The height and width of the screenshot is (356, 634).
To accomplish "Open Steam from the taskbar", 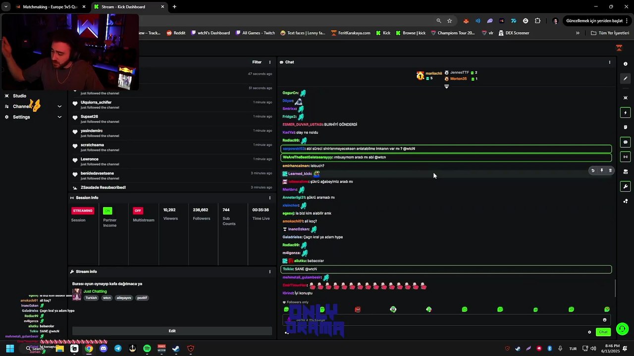I will (x=176, y=349).
